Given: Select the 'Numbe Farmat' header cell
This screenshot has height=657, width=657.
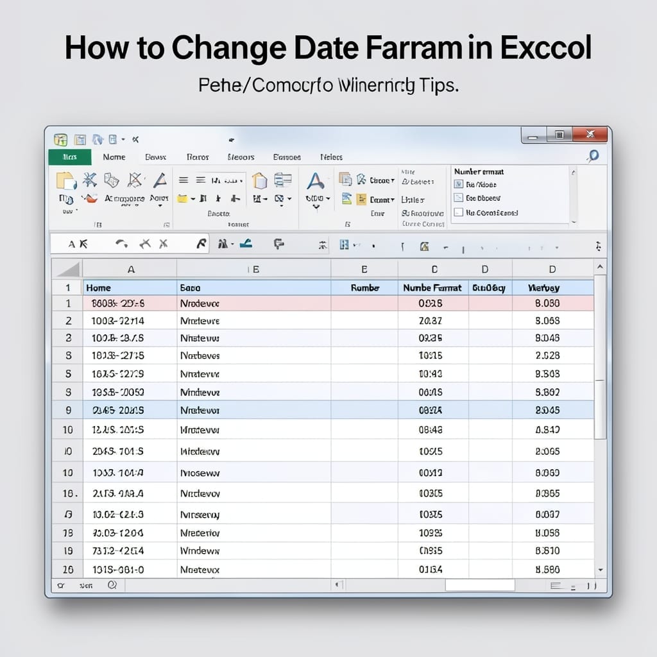Looking at the screenshot, I should point(433,288).
